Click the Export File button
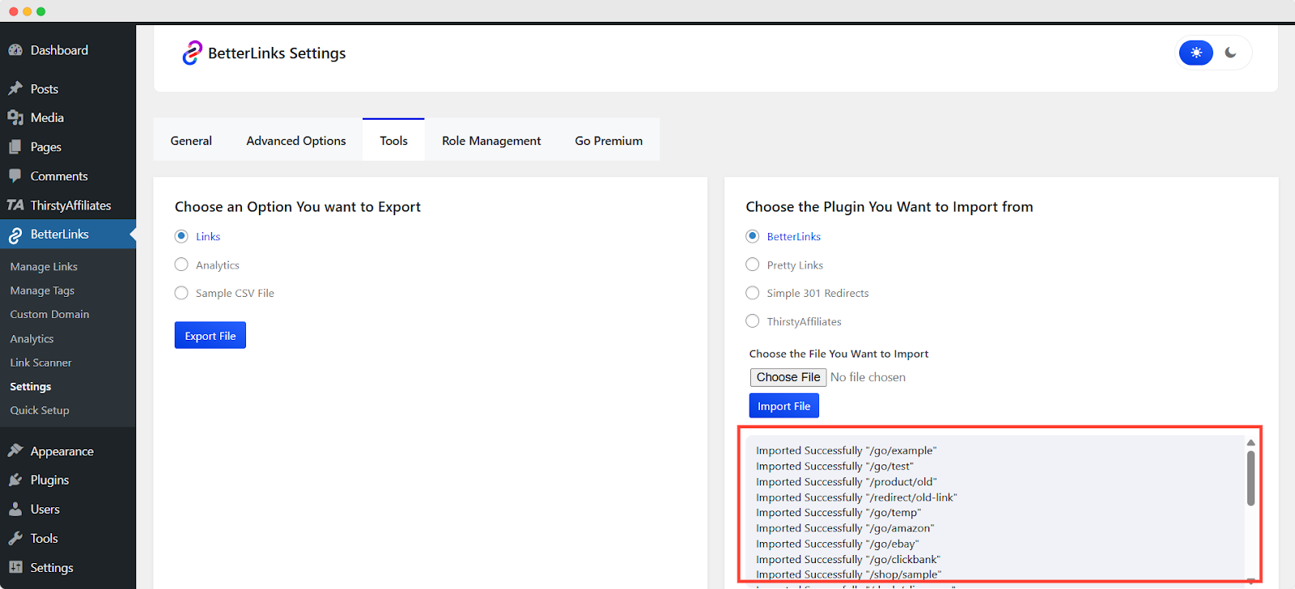This screenshot has width=1295, height=589. (x=210, y=336)
